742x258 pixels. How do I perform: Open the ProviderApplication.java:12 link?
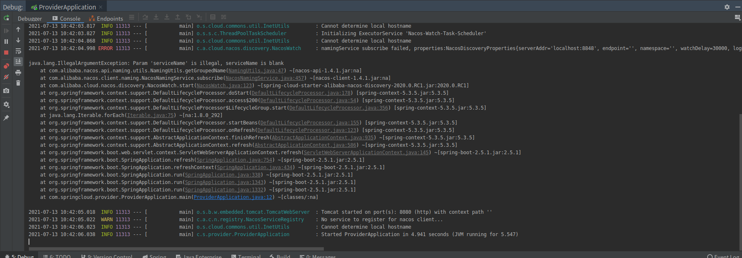pyautogui.click(x=233, y=197)
